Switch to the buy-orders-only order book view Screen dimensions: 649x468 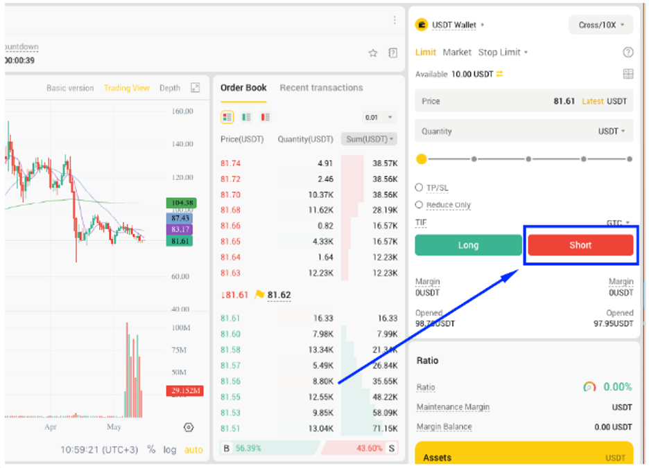click(x=245, y=117)
